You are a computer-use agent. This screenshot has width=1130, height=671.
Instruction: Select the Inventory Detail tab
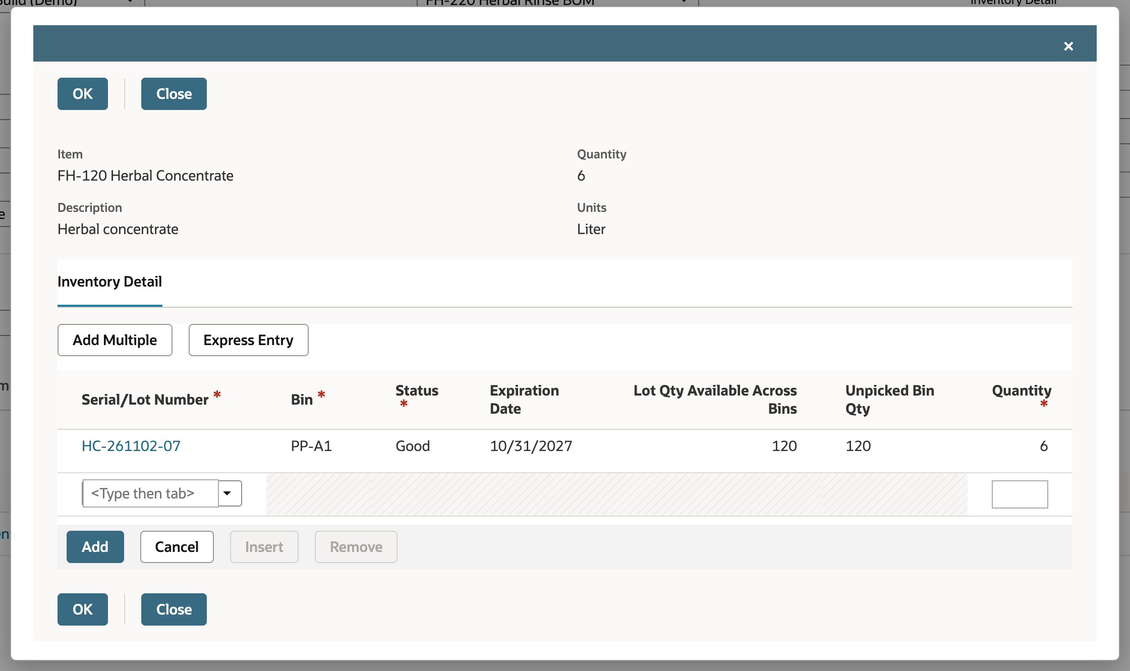(109, 282)
